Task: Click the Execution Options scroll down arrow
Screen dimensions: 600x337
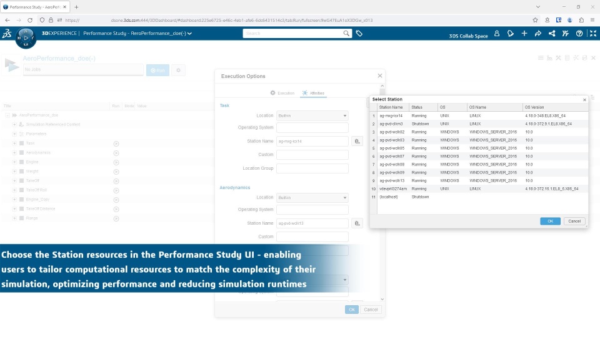Action: coord(382,299)
